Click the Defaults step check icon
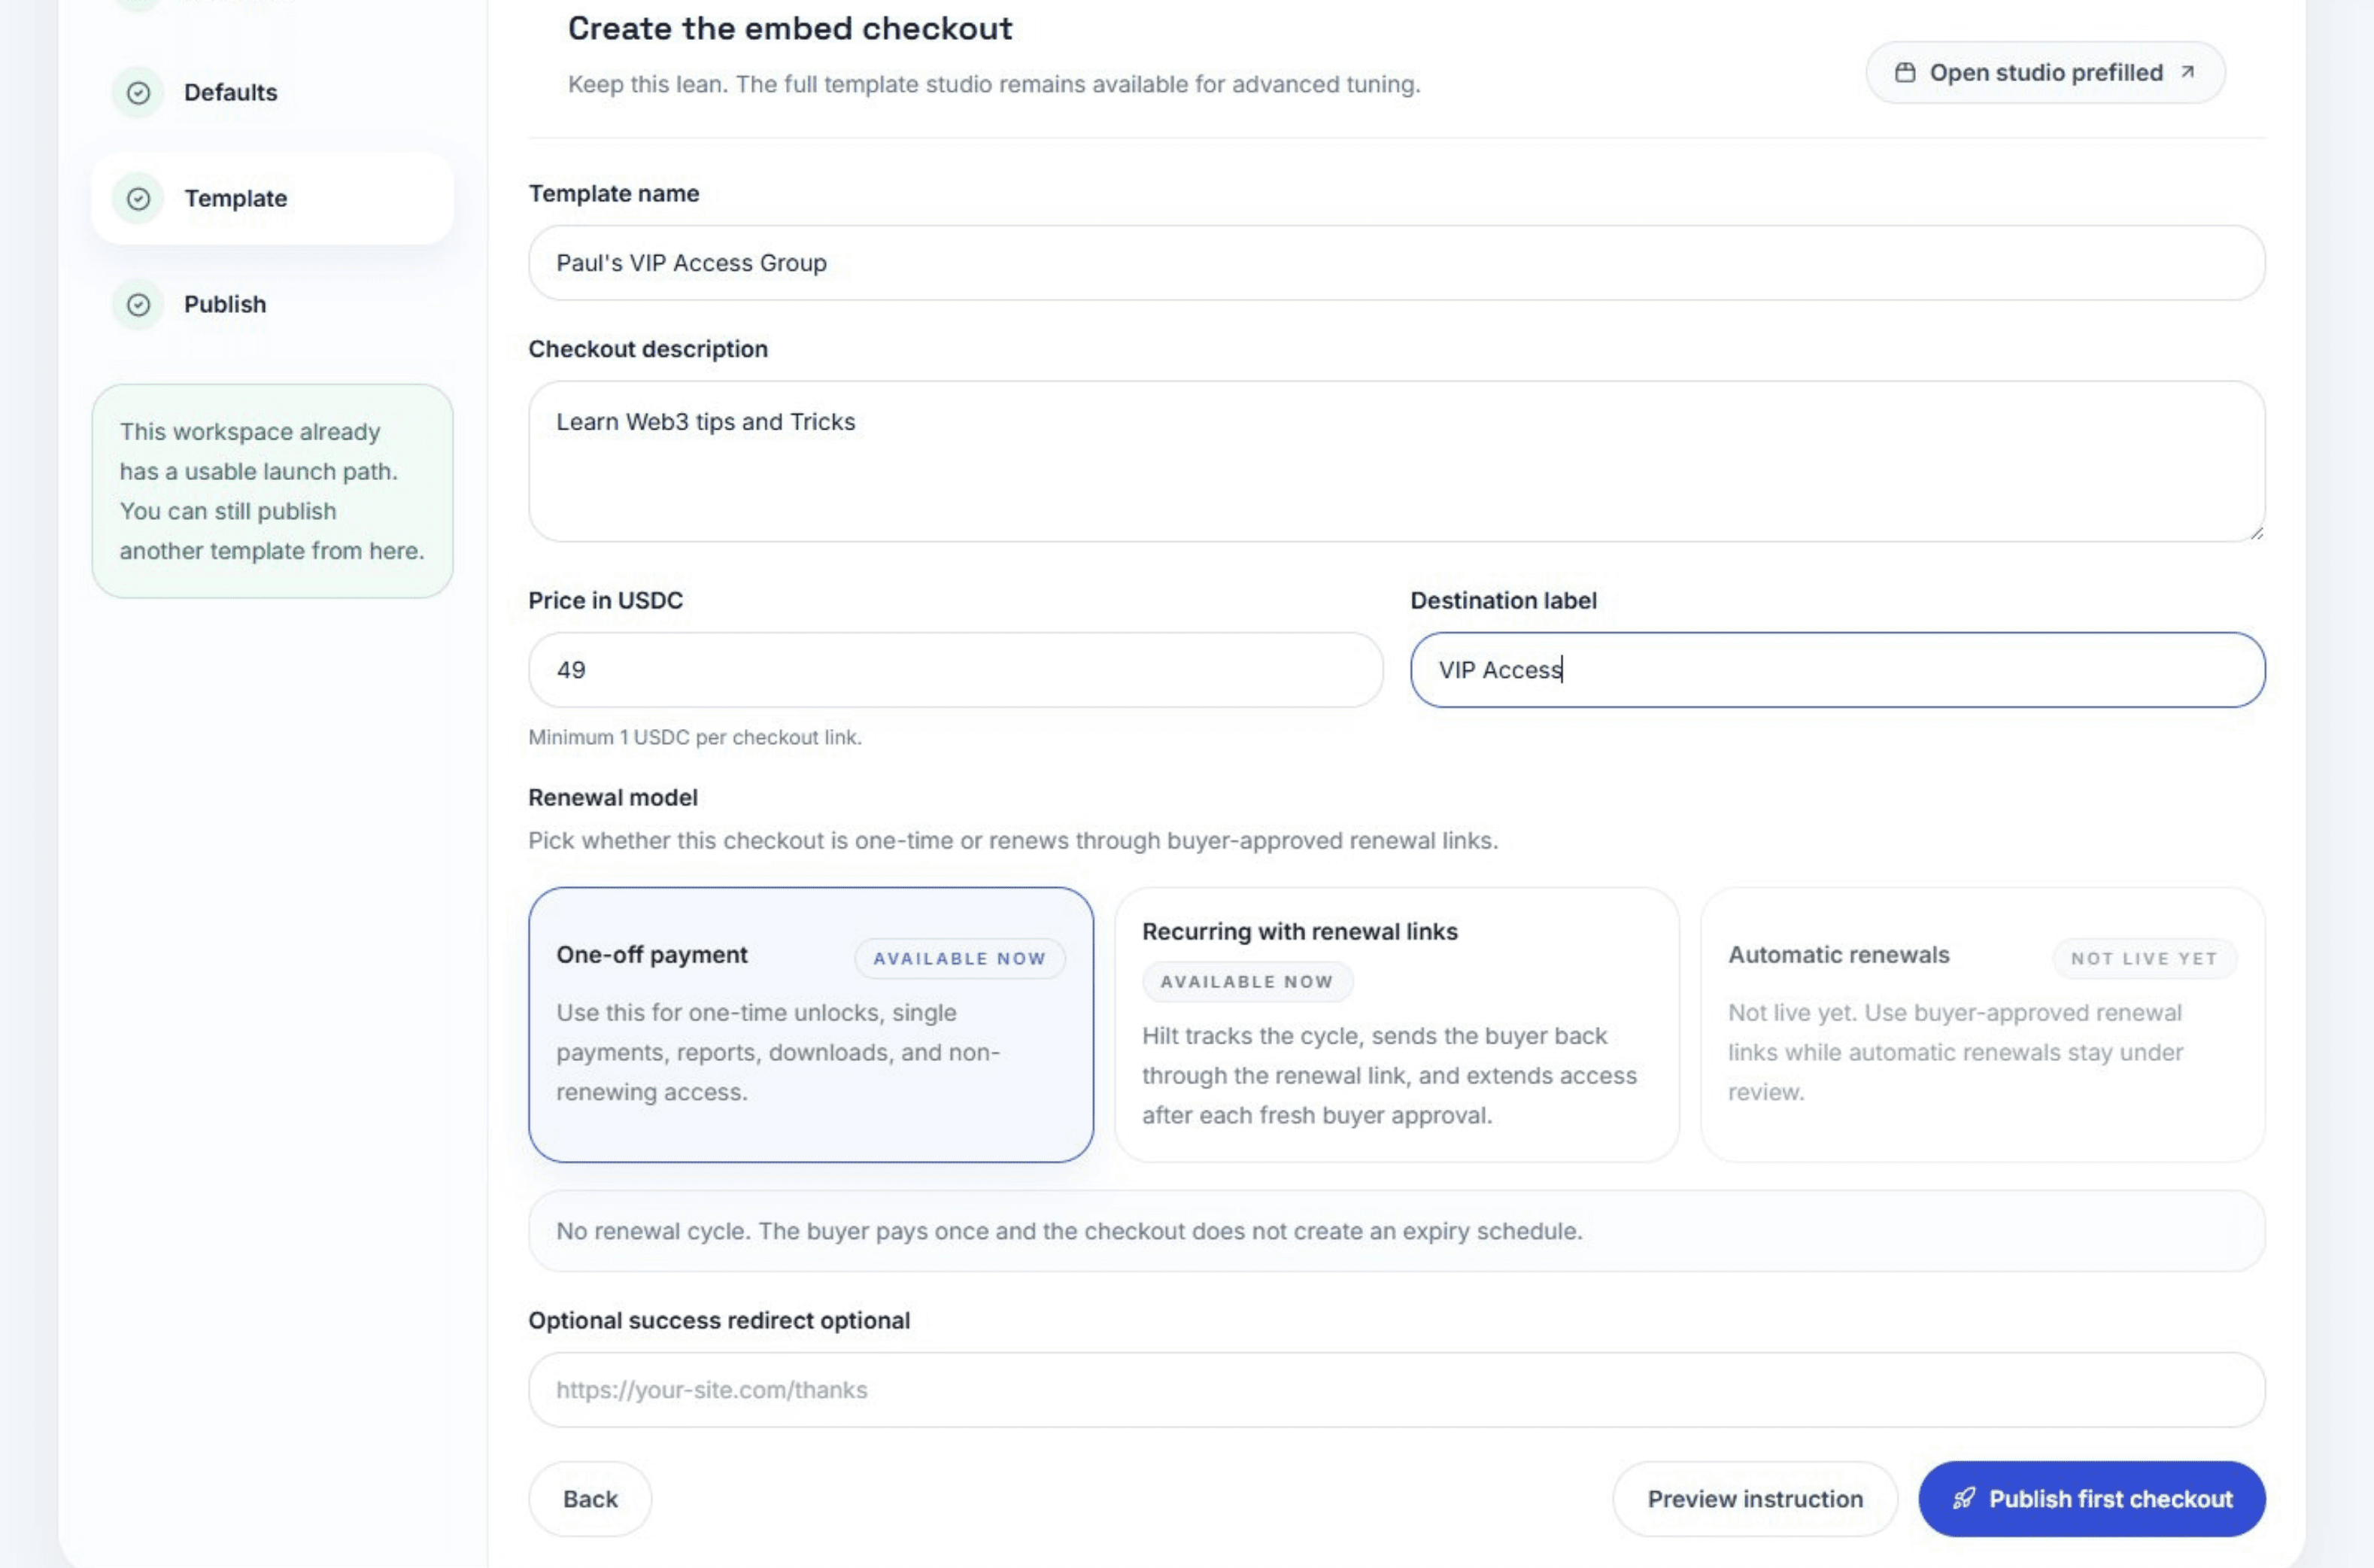The image size is (2374, 1568). (x=138, y=93)
